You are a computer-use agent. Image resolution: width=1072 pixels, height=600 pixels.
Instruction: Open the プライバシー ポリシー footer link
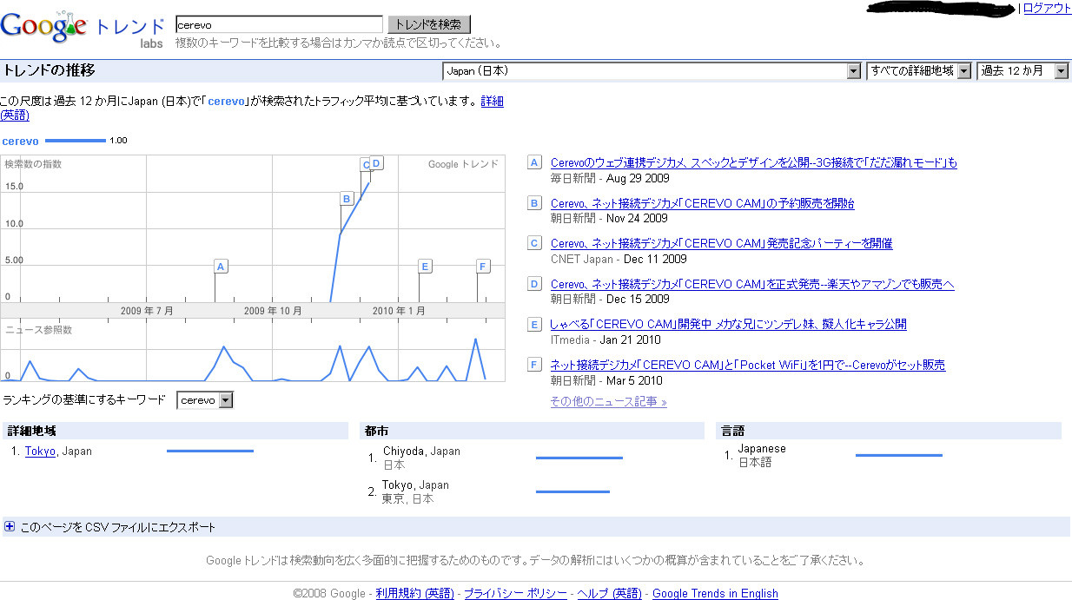[515, 594]
